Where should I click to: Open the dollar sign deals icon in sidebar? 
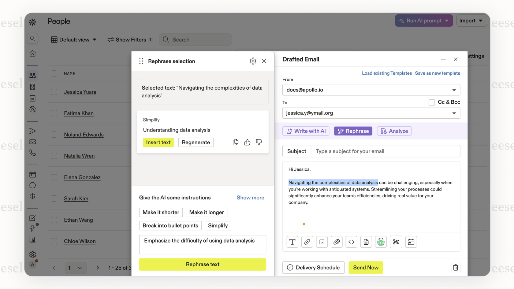32,196
